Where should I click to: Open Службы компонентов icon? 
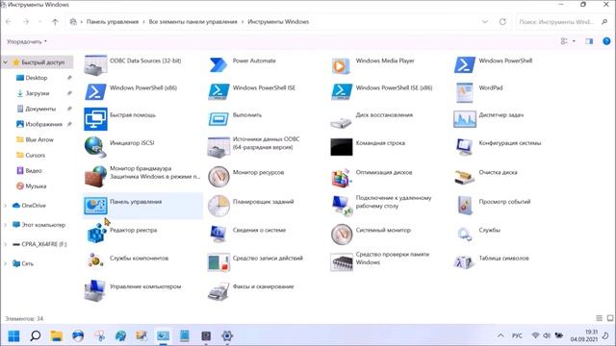95,260
